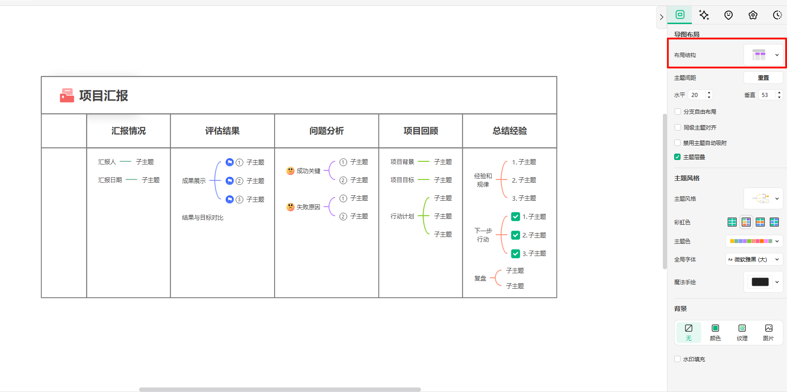Click number 2 marker under 失败原因
787x392 pixels.
[343, 217]
